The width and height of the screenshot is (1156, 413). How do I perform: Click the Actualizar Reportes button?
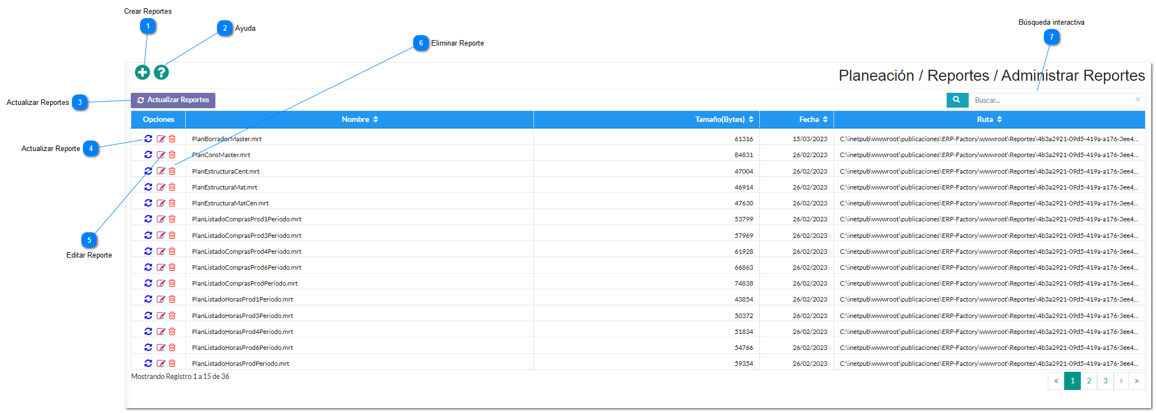173,100
